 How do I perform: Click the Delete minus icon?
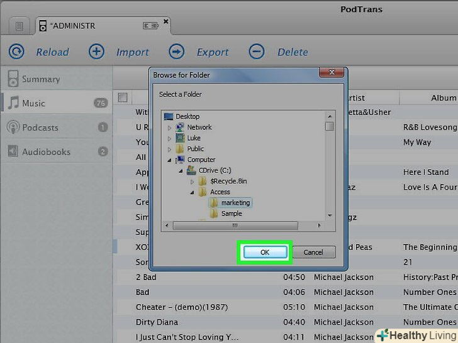point(257,52)
